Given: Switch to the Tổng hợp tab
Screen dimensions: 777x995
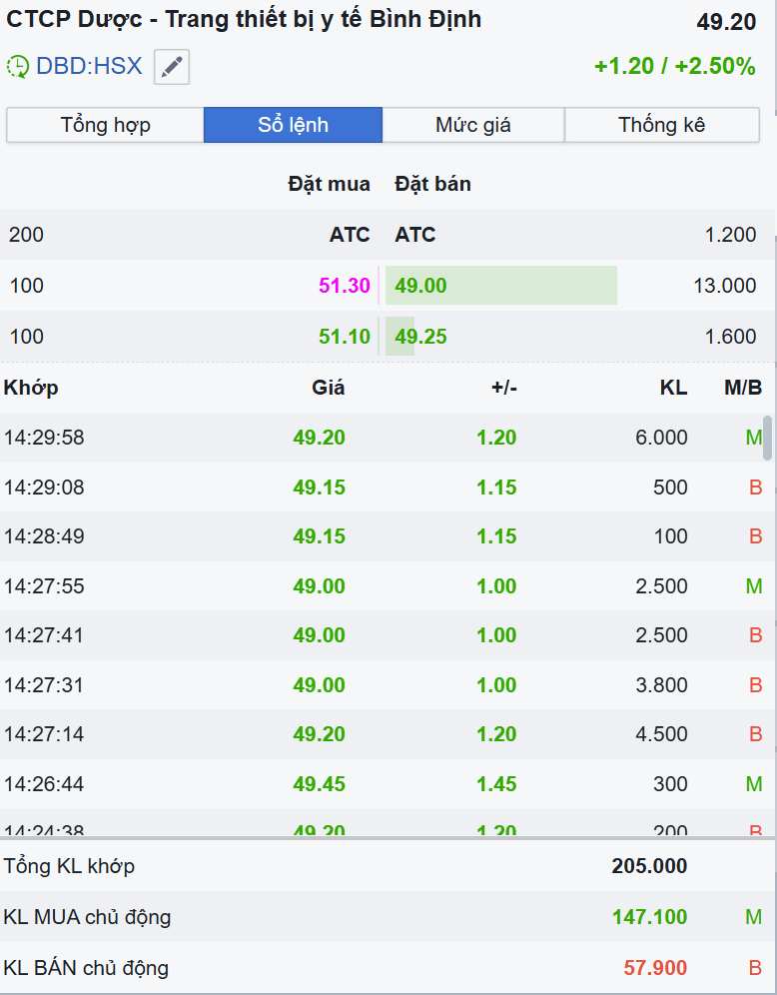Looking at the screenshot, I should pyautogui.click(x=105, y=125).
